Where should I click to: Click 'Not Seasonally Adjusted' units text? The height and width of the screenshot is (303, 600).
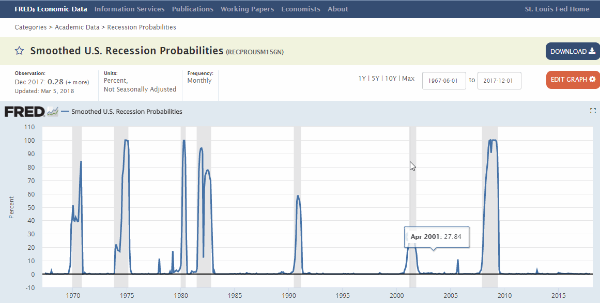click(x=140, y=89)
